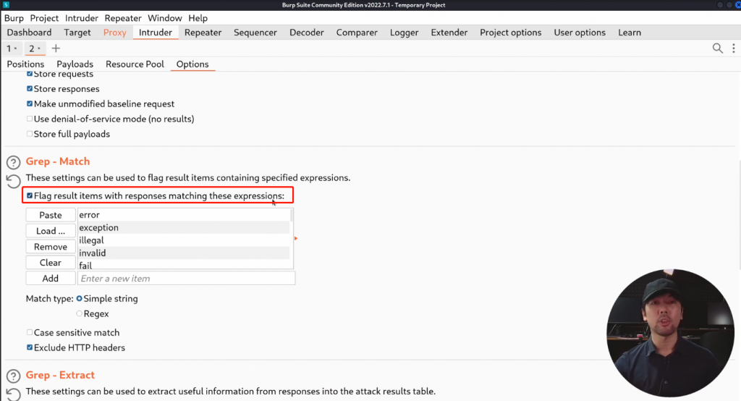Switch to the Repeater tool tab
The image size is (741, 401).
coord(203,33)
